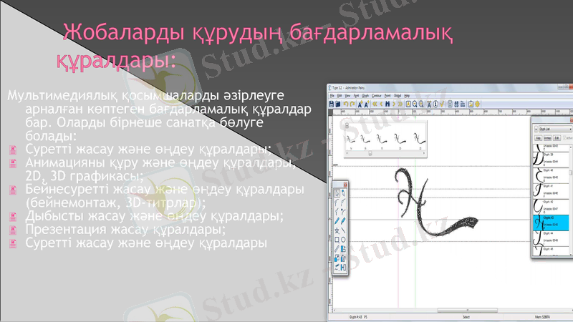The height and width of the screenshot is (322, 573).
Task: Click the Edit button in glyph panel
Action: click(x=557, y=138)
